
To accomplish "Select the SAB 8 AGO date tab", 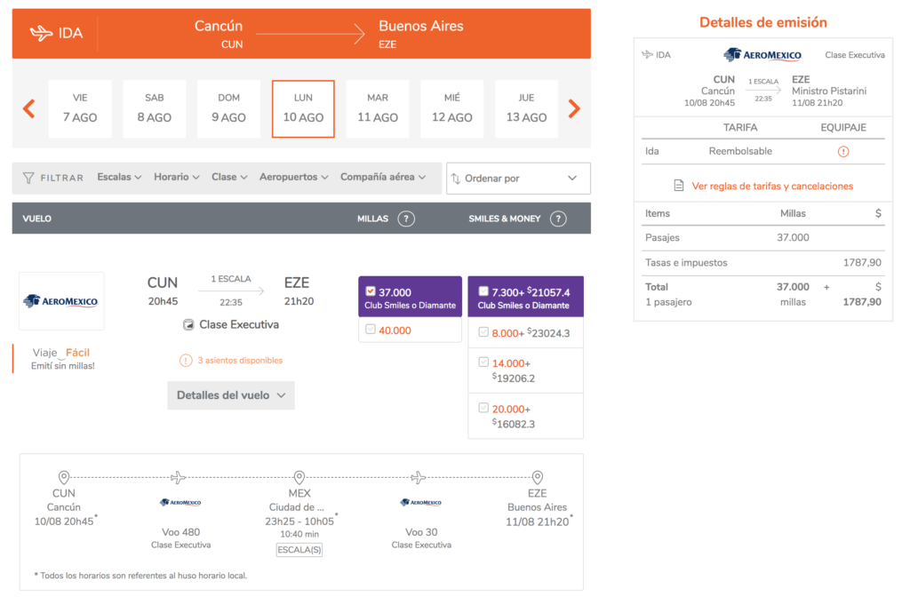I will [x=155, y=108].
